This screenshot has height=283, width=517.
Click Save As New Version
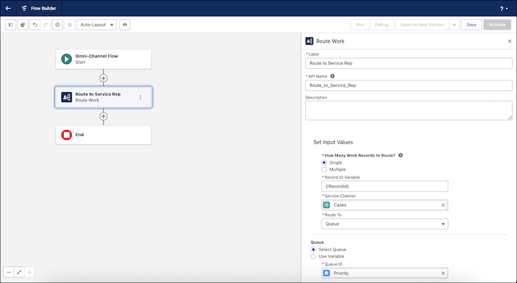pos(423,24)
